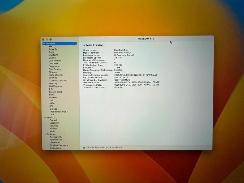Select the Memory sidebar item
The height and width of the screenshot is (183, 244).
53,84
